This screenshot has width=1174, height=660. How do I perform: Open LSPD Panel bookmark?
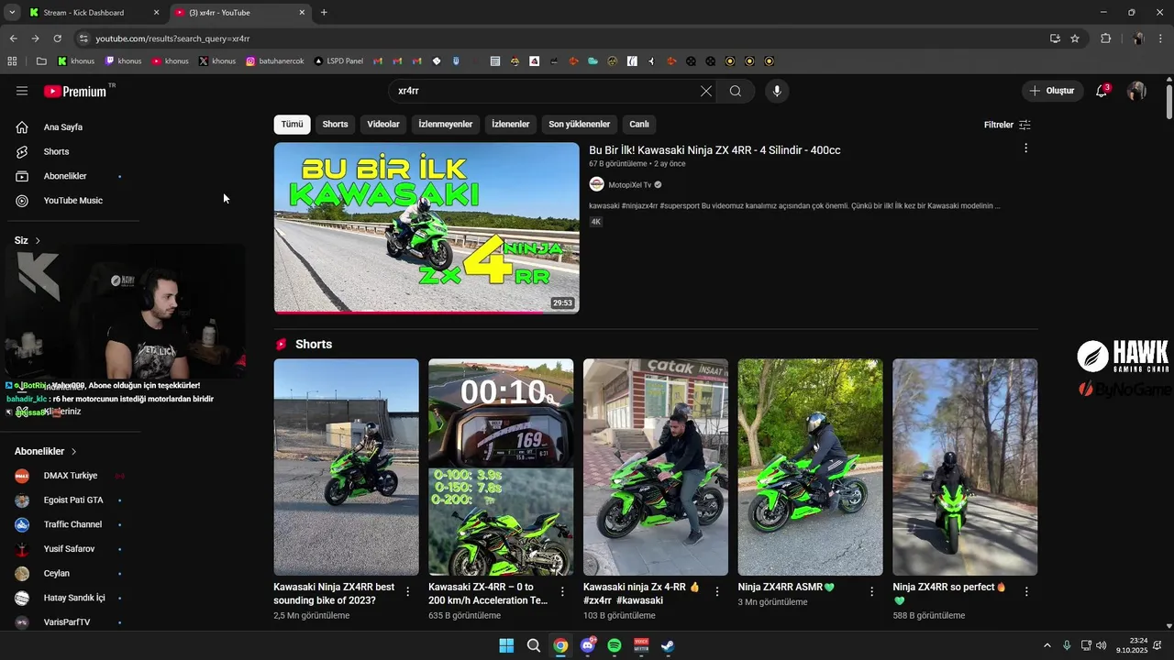coord(338,61)
